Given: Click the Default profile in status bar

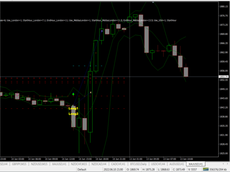Looking at the screenshot, I should coord(82,169).
